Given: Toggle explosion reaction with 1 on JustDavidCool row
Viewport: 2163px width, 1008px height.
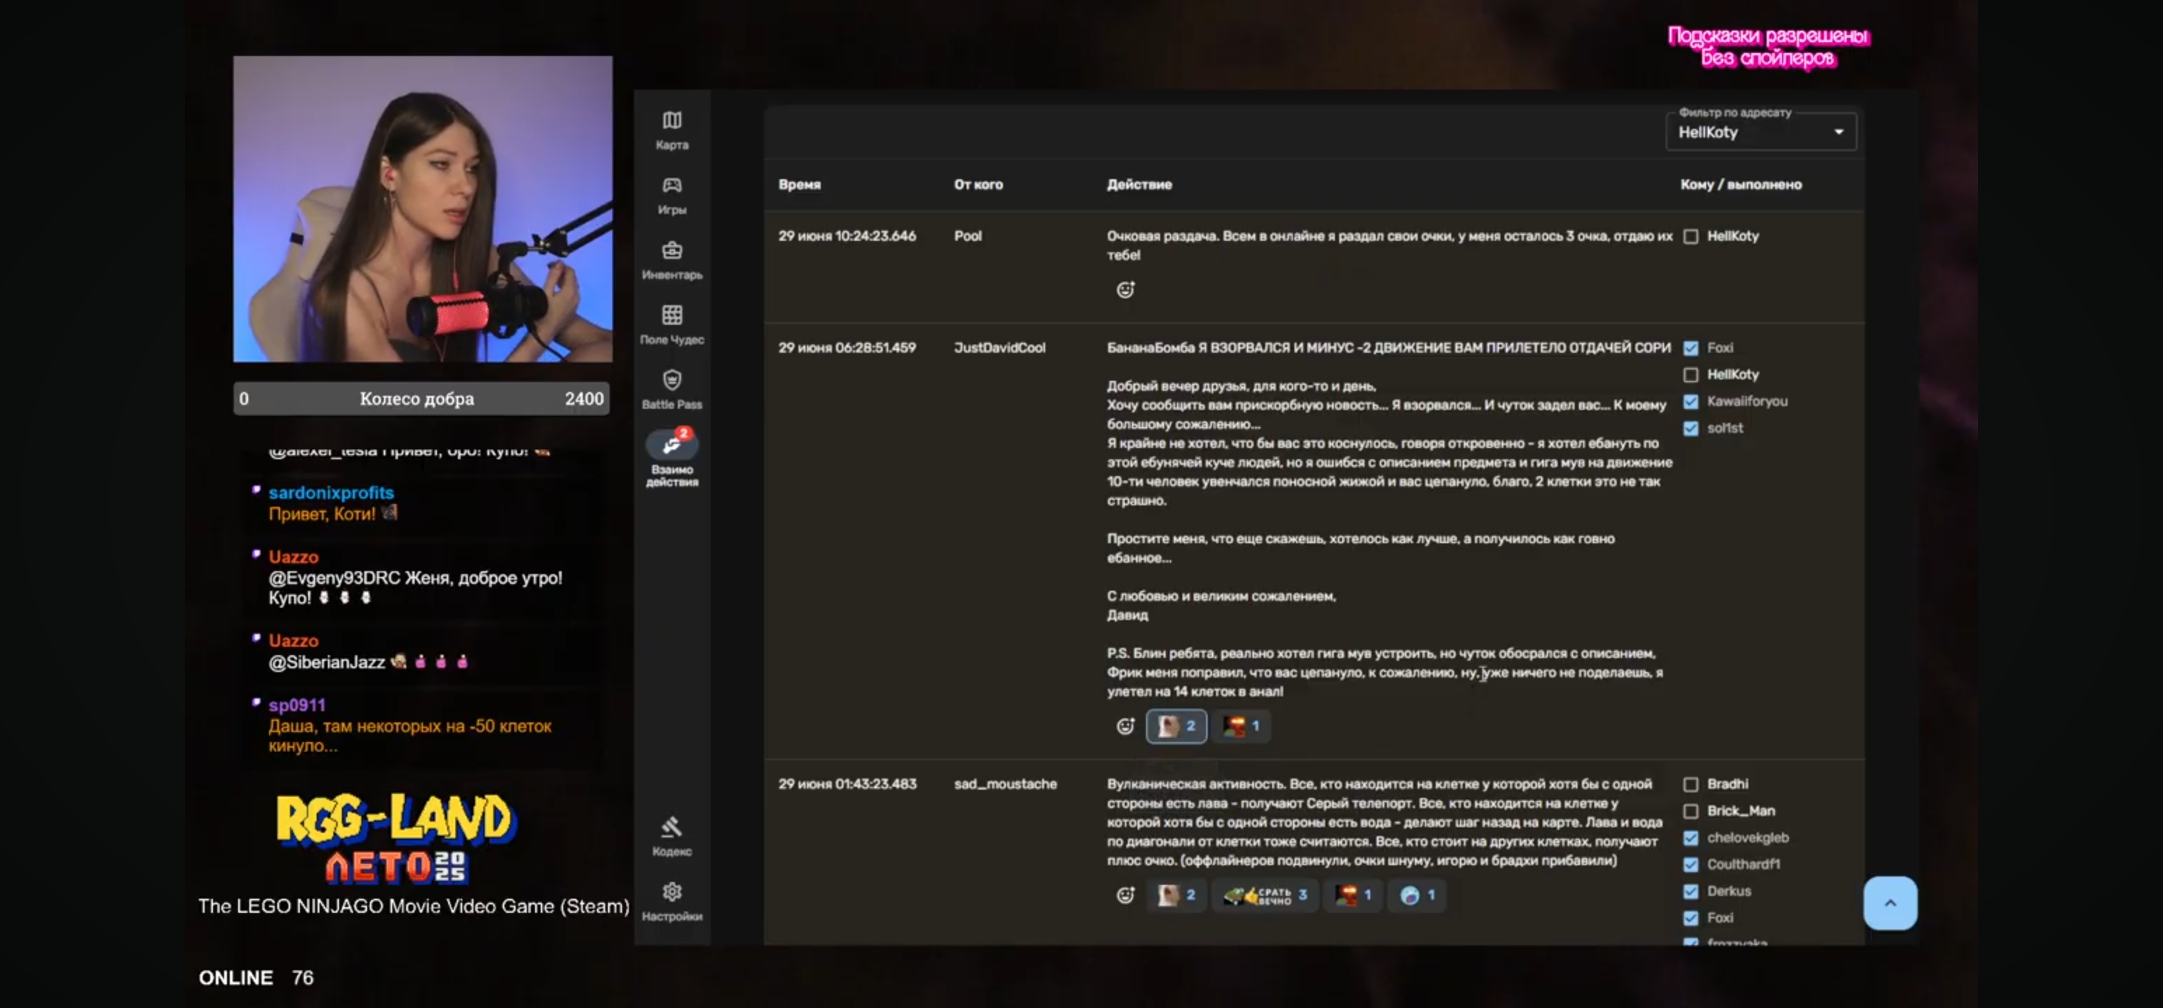Looking at the screenshot, I should point(1241,726).
